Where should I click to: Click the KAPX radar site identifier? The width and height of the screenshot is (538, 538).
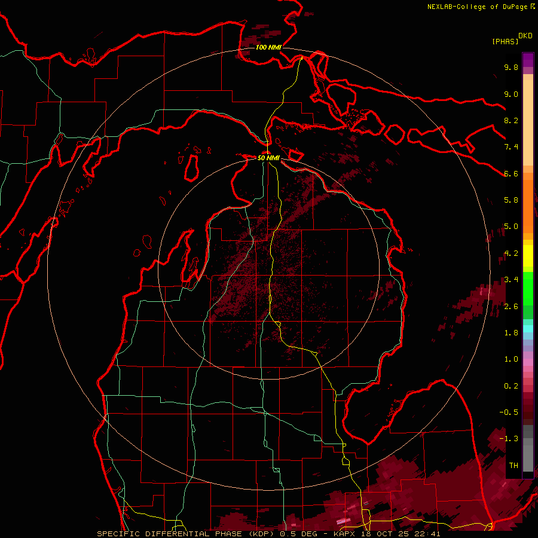point(346,534)
